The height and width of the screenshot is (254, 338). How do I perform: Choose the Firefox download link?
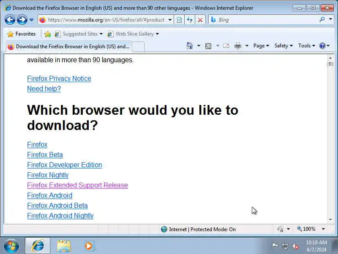click(x=37, y=145)
